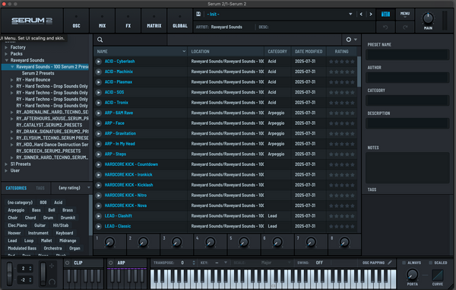Viewport: 456px width, 290px height.
Task: Preview the ACID - Machinix preset
Action: (x=99, y=72)
